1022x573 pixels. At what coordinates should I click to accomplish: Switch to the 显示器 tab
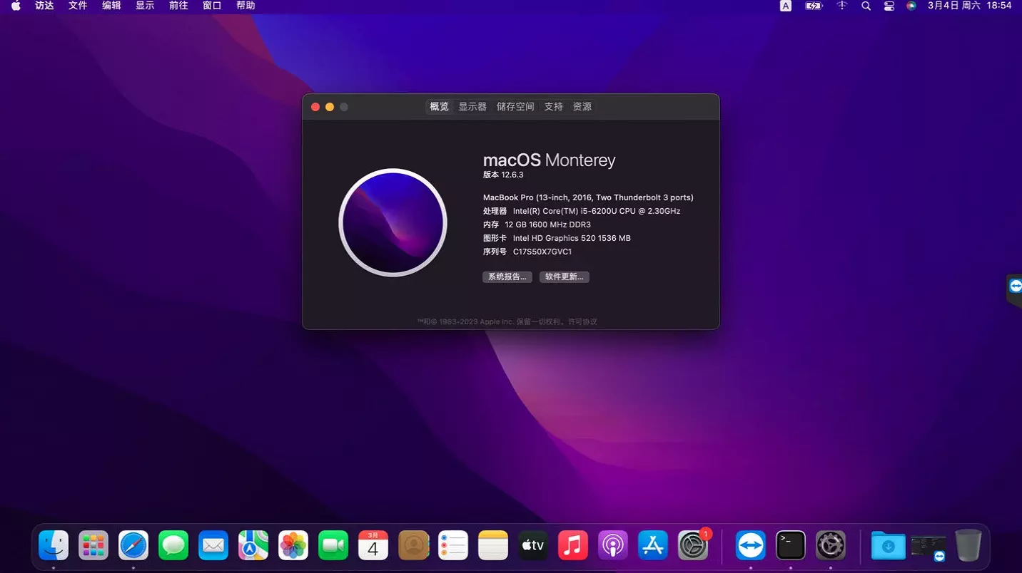(x=472, y=106)
